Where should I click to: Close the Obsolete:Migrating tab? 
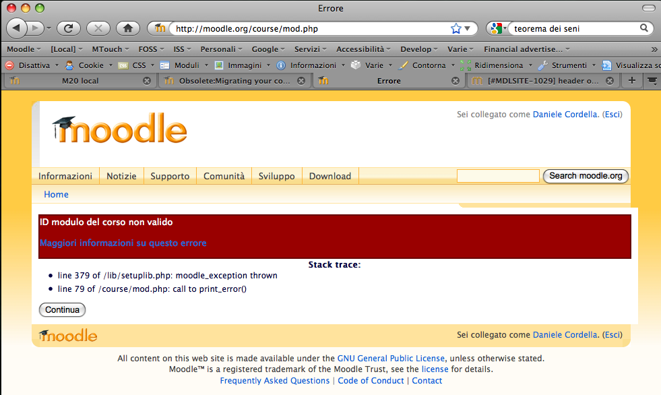(x=301, y=81)
